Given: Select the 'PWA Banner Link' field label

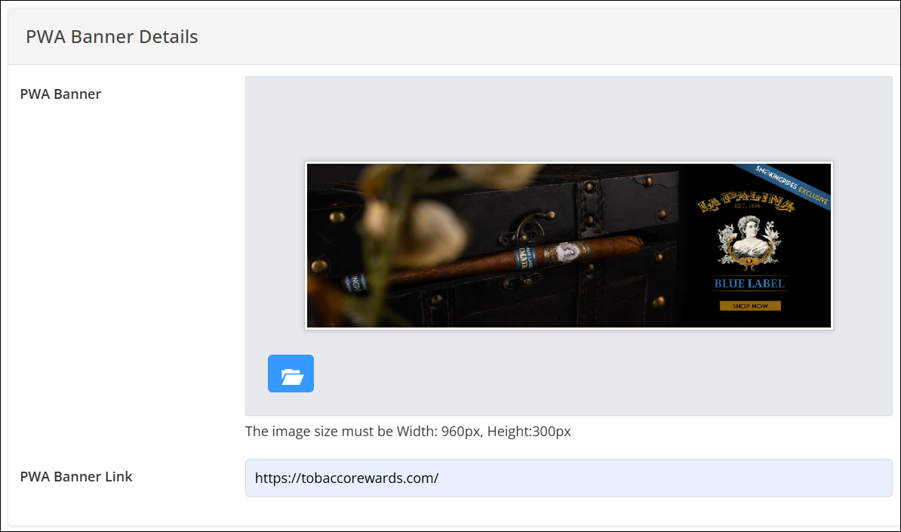Looking at the screenshot, I should [76, 477].
